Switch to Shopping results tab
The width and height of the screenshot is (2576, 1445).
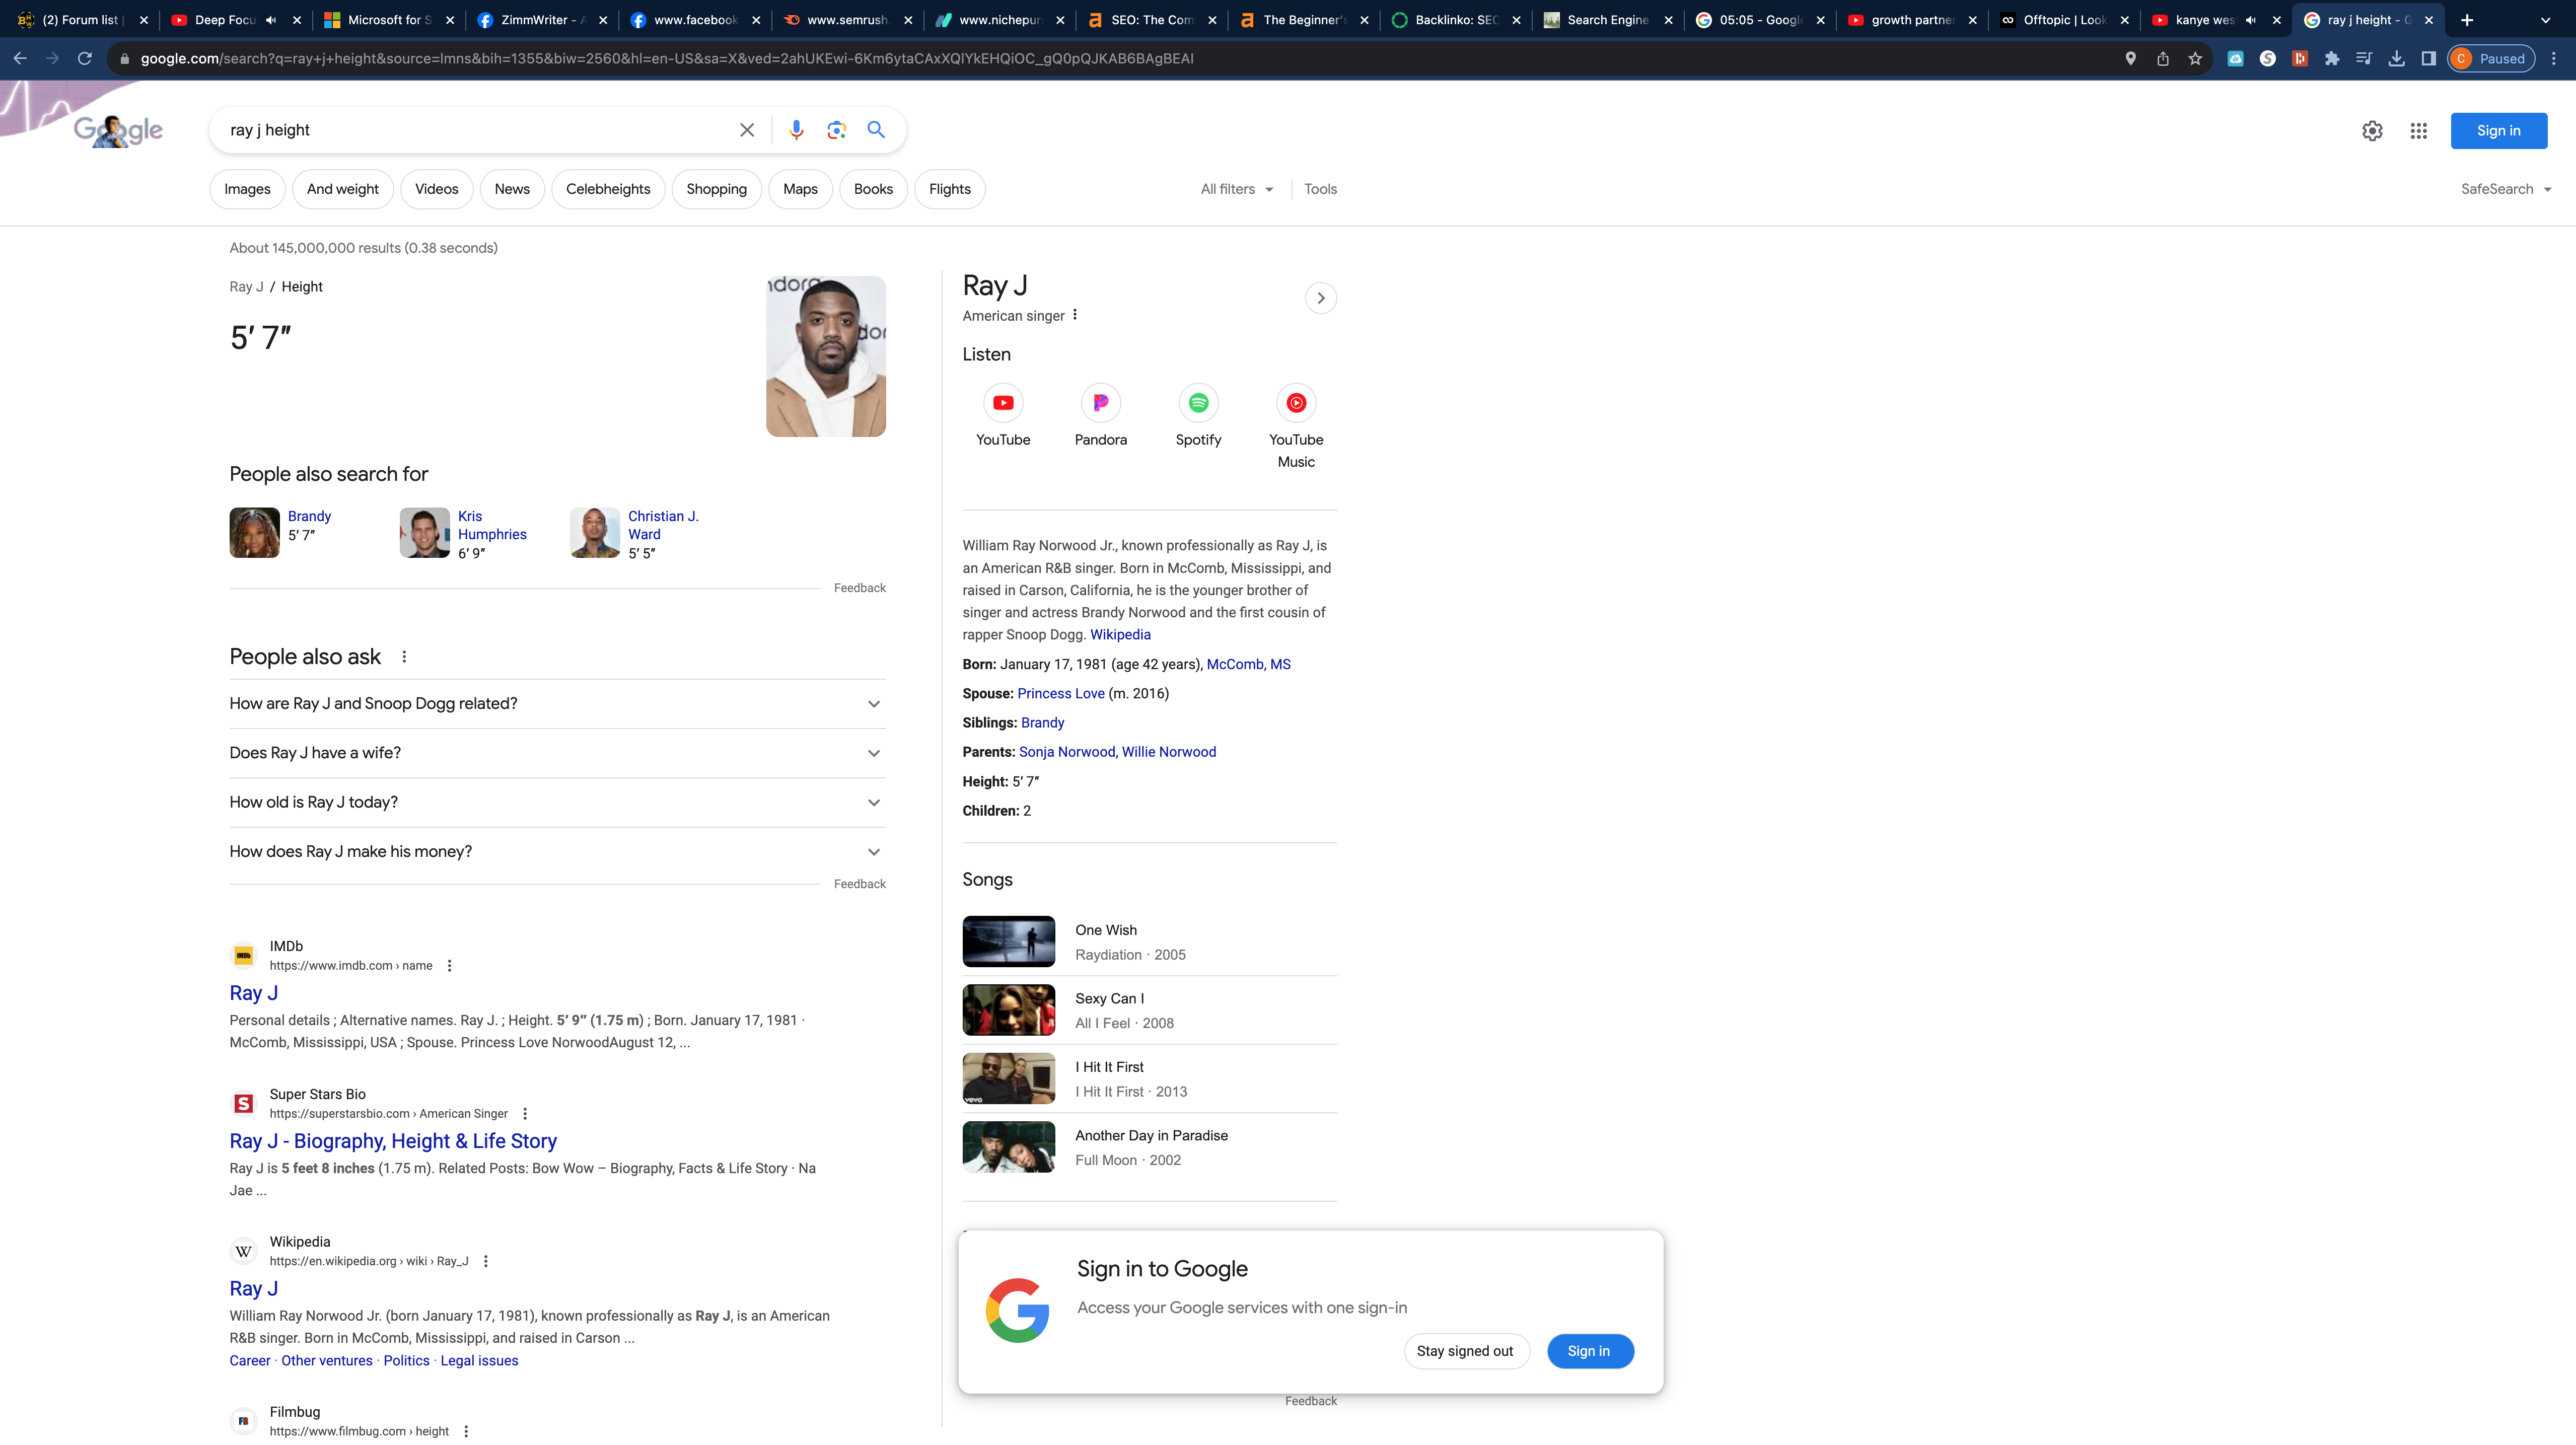(x=716, y=189)
